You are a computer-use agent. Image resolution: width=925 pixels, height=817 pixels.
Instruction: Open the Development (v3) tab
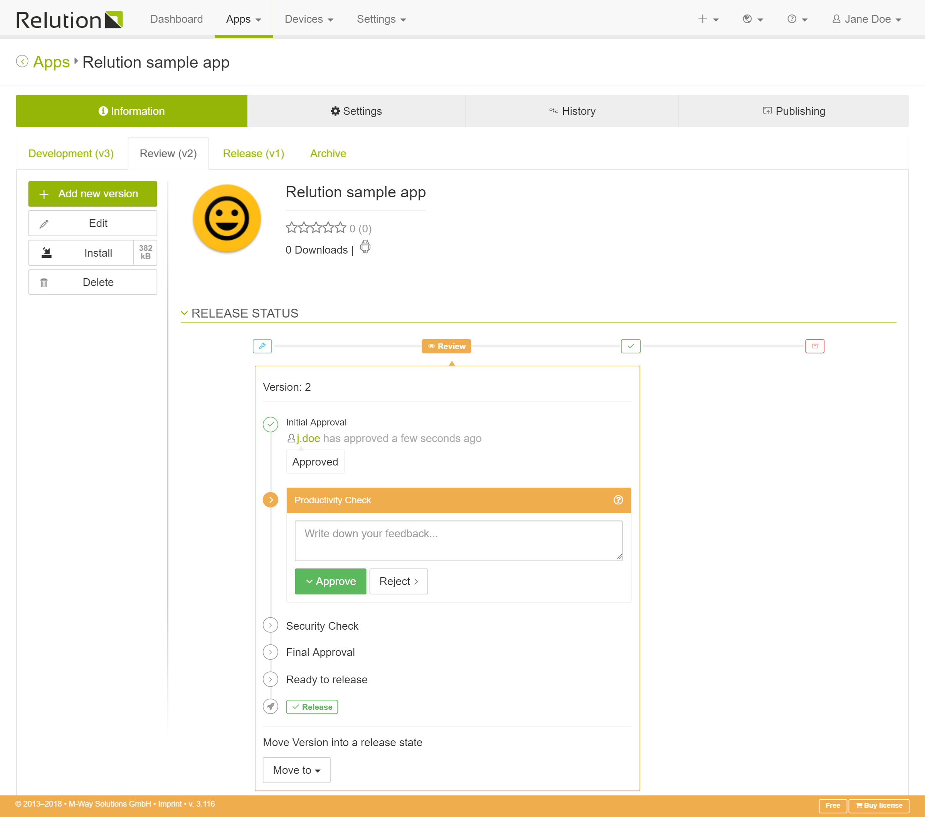71,153
